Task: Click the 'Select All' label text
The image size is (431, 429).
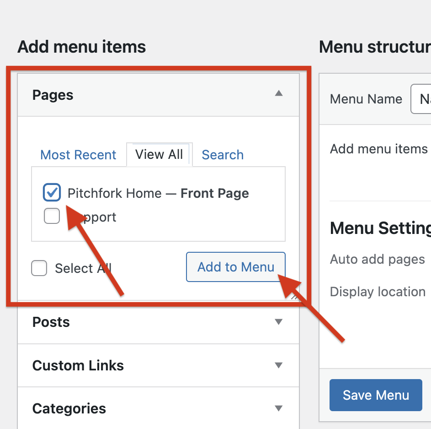Action: tap(83, 268)
